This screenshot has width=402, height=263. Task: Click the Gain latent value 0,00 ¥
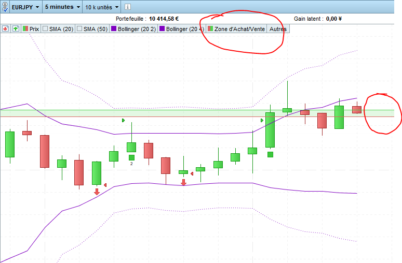334,19
